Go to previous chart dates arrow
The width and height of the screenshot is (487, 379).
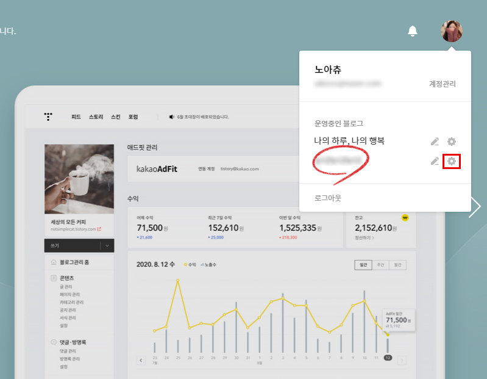(141, 360)
